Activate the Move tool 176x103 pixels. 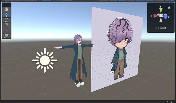click(7, 15)
